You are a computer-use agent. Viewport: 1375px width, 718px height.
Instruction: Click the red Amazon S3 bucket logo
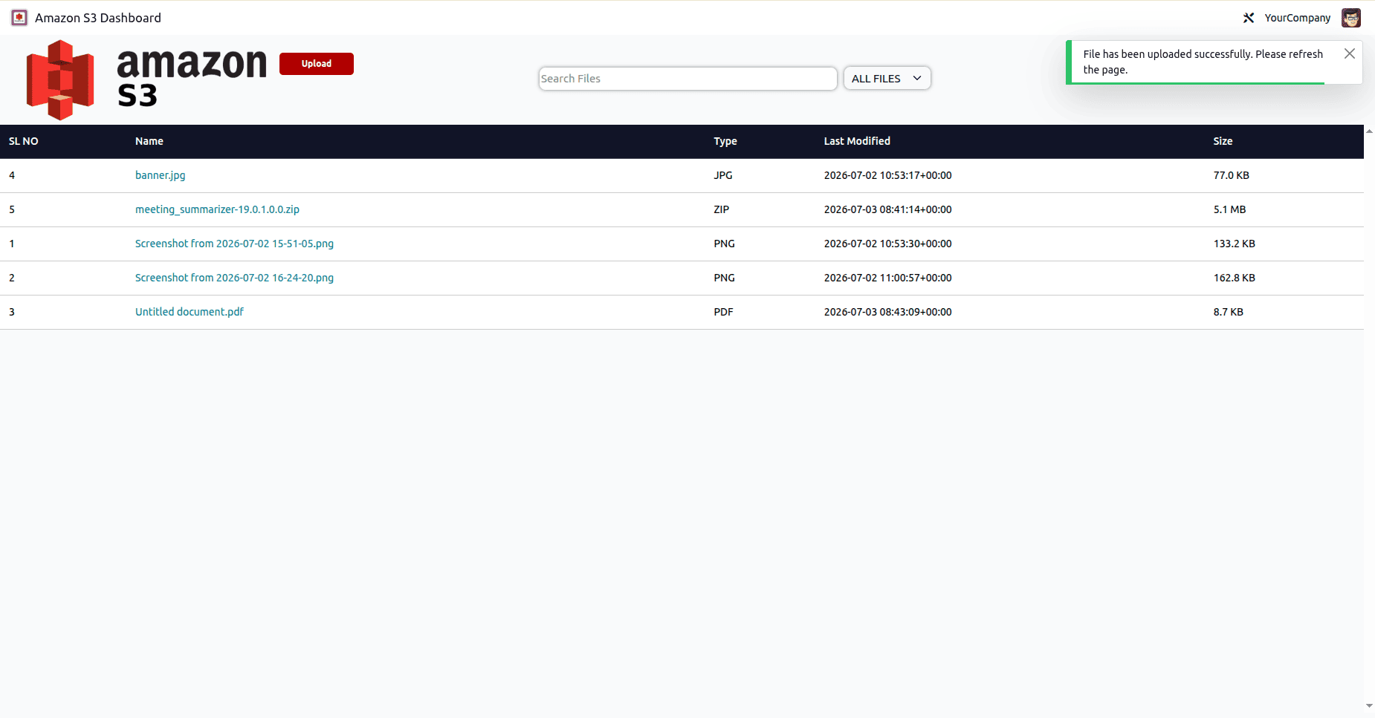pos(60,80)
